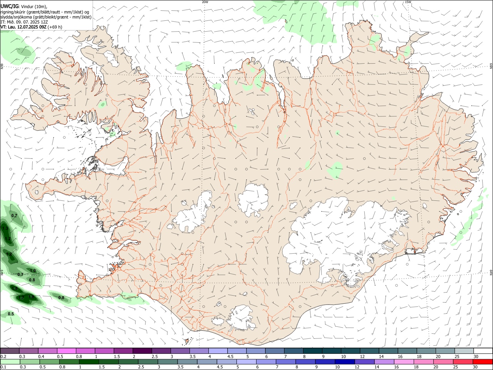This screenshot has height=370, width=493.
Task: Pick the lightest green swatch starting at 0.1
Action: (x=10, y=362)
